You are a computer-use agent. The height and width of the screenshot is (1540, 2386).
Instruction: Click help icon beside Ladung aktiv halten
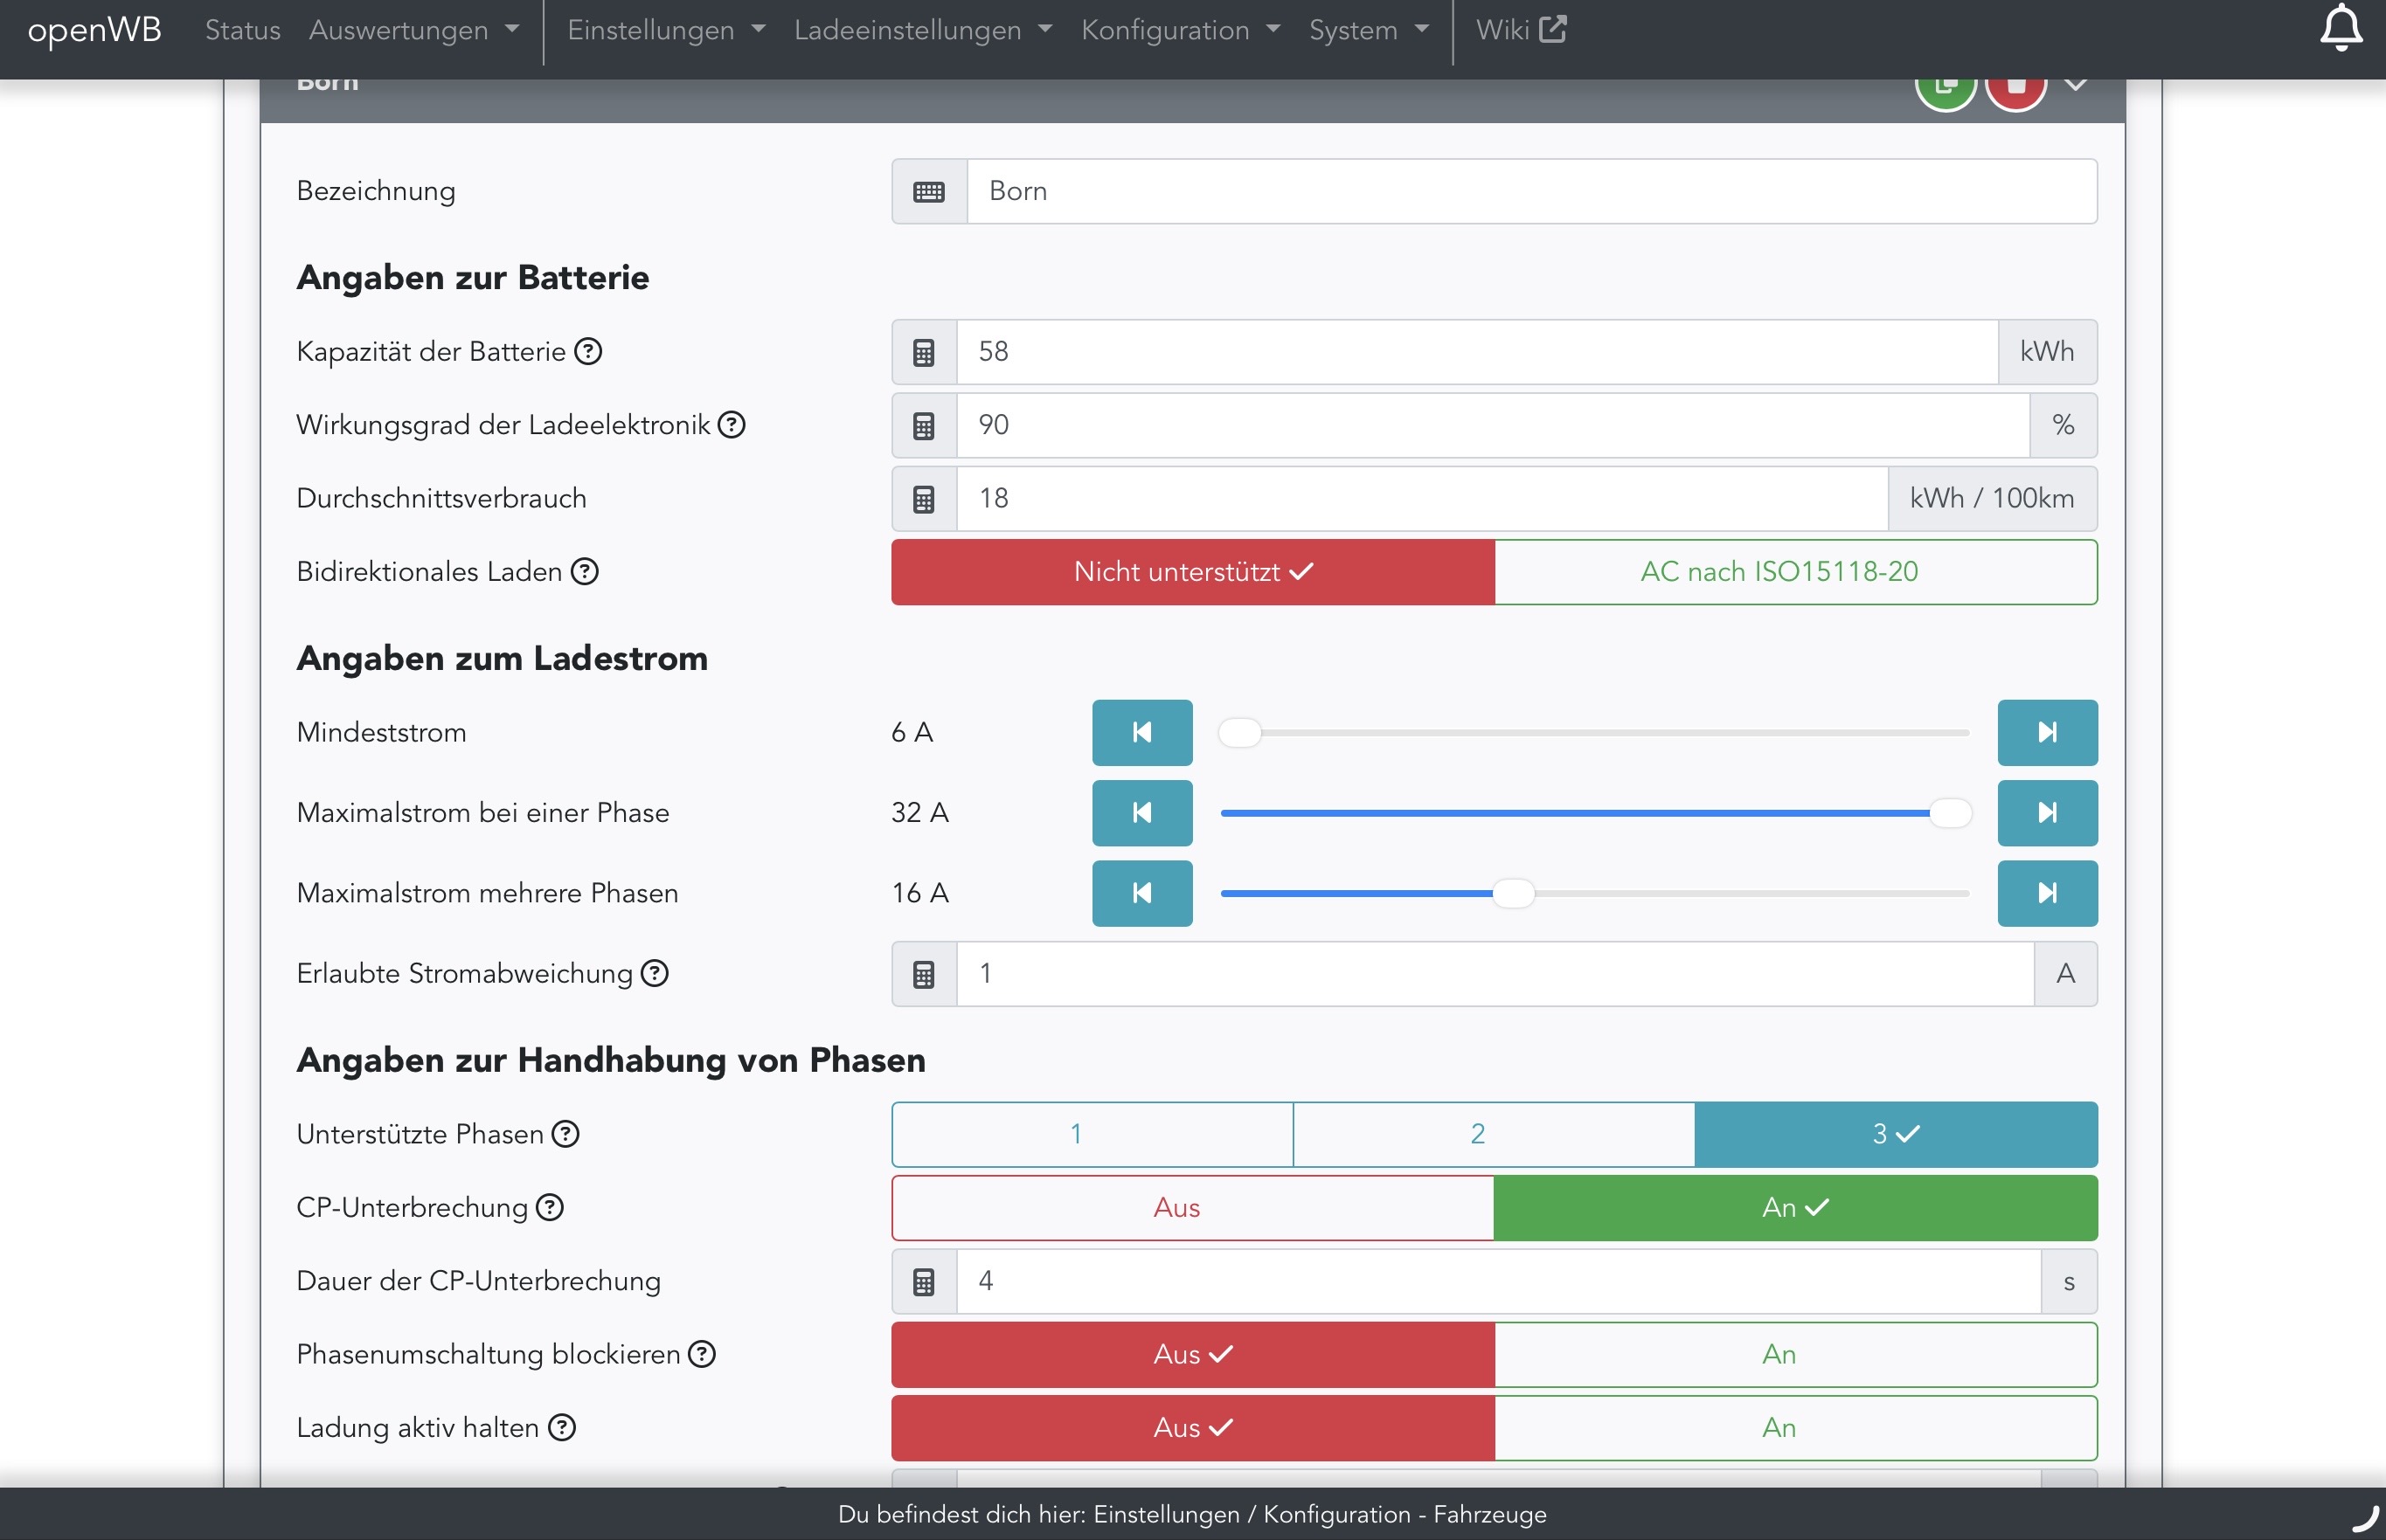tap(562, 1428)
